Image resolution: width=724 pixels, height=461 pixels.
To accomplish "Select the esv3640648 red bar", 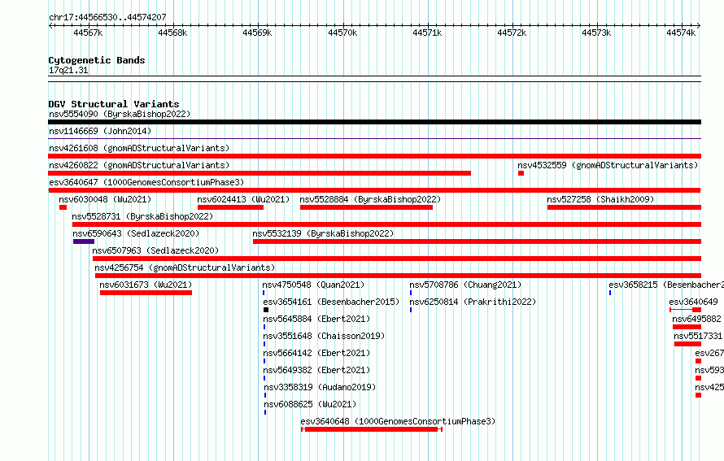I will (x=372, y=429).
